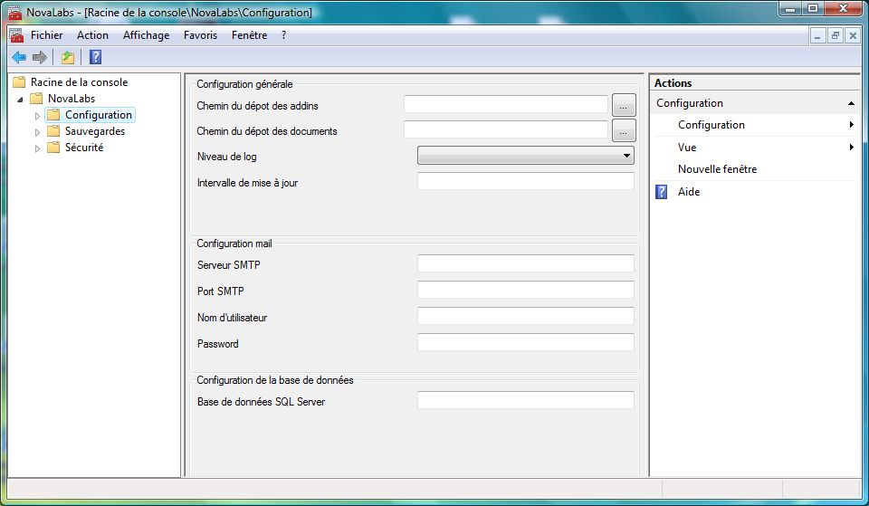Browse for Chemin du dépot des documents
The height and width of the screenshot is (506, 869).
[x=624, y=131]
